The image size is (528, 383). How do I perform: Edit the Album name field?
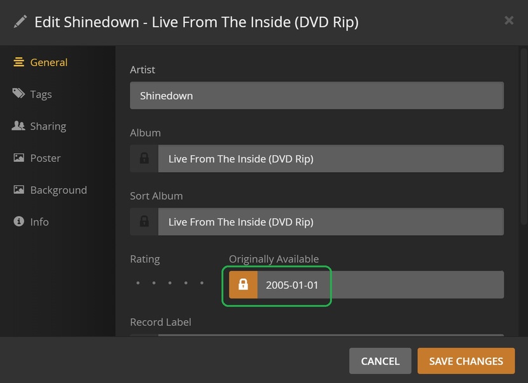(331, 158)
